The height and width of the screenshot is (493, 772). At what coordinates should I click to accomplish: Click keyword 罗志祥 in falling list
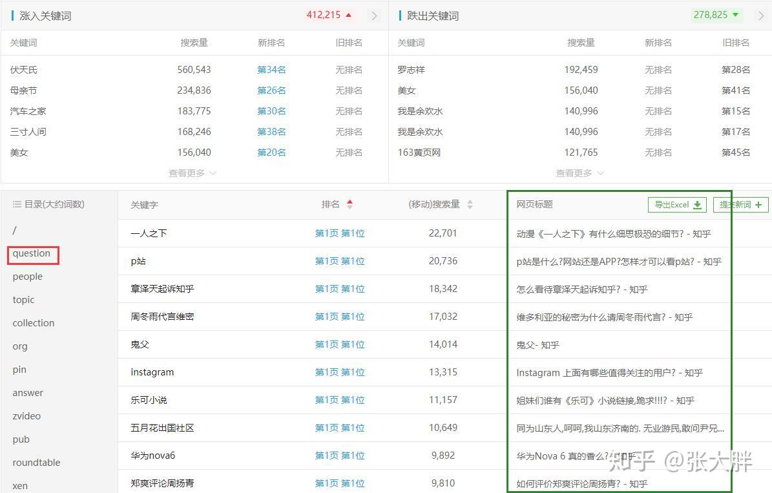coord(411,70)
